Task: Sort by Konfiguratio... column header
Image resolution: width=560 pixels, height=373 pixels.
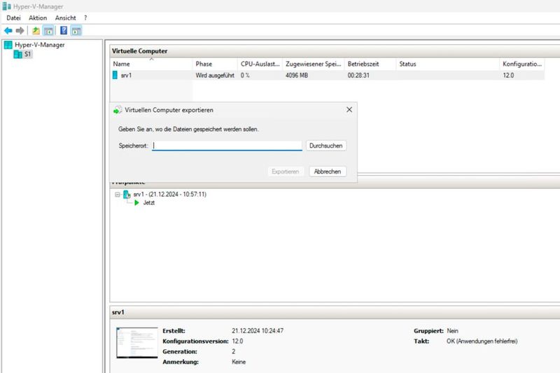Action: (x=522, y=64)
